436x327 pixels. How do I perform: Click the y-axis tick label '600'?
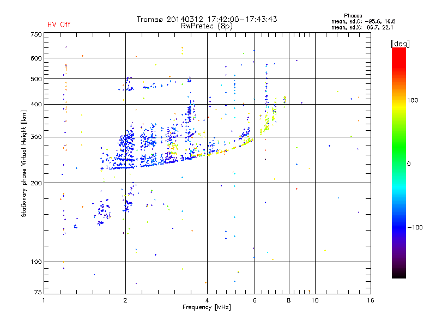click(x=36, y=58)
